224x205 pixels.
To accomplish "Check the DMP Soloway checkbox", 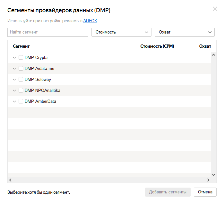I will point(21,79).
